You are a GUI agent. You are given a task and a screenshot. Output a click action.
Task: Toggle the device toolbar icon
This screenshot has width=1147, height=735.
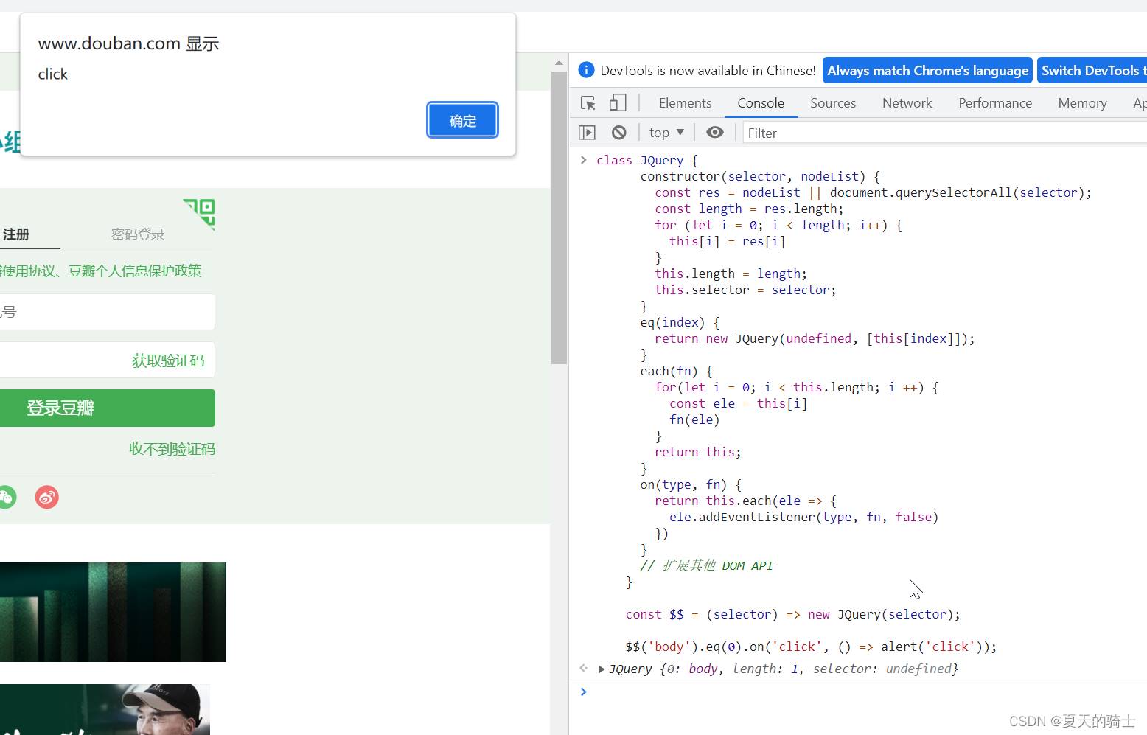click(618, 103)
